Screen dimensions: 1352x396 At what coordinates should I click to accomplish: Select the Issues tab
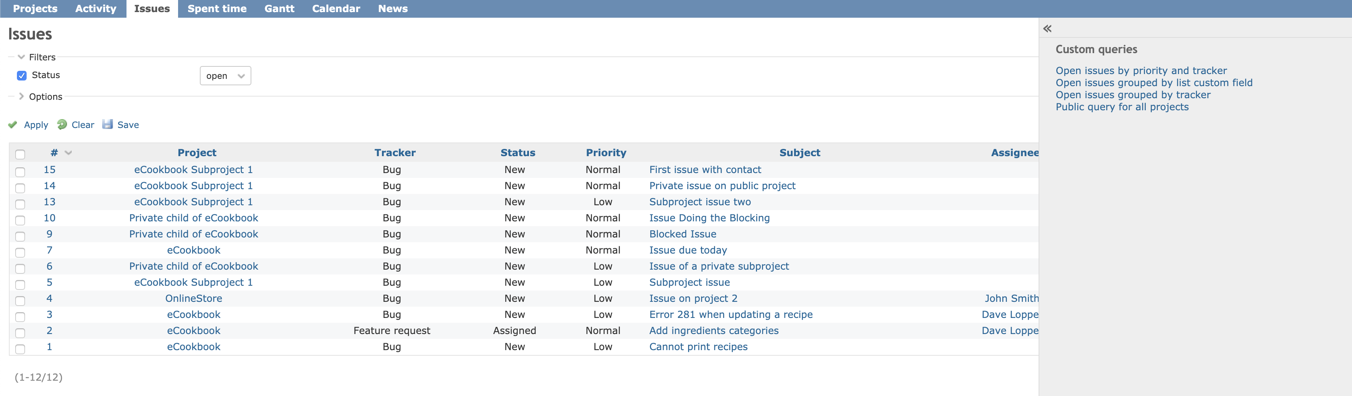click(x=152, y=8)
